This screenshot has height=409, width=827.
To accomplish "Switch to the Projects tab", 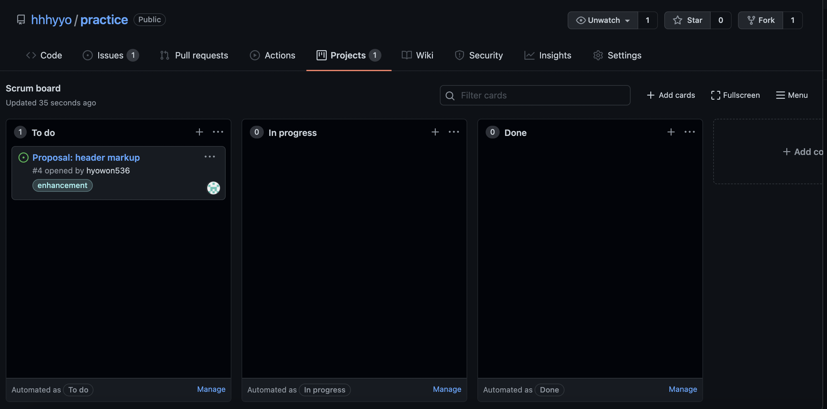I will 348,55.
